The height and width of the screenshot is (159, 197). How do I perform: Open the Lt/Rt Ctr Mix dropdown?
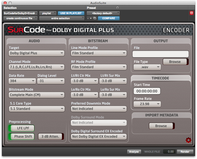tap(84, 81)
